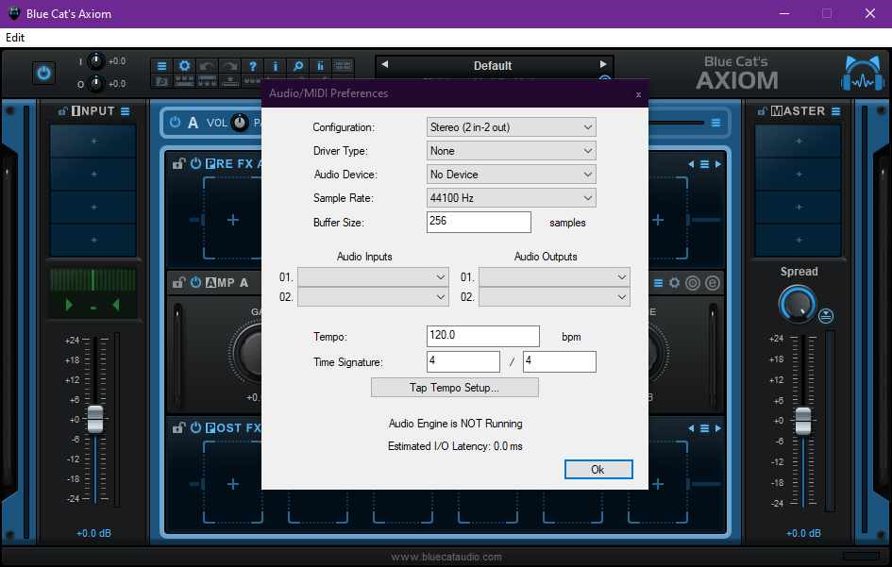Click the undo arrow in the toolbar
This screenshot has height=567, width=892.
click(x=207, y=66)
